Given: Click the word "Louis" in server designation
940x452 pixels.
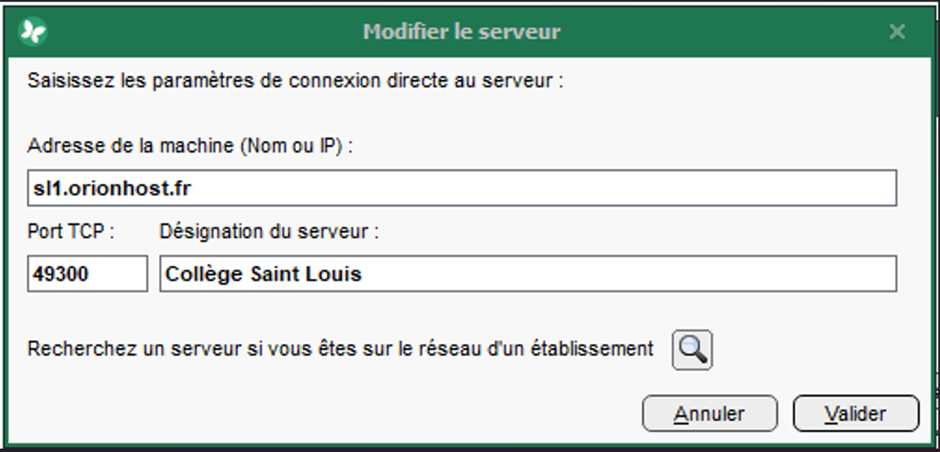Looking at the screenshot, I should (336, 274).
